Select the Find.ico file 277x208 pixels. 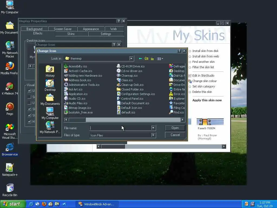click(x=177, y=112)
